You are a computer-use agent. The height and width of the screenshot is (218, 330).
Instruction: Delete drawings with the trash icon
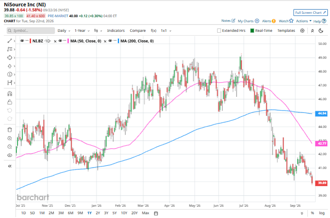coord(10,130)
